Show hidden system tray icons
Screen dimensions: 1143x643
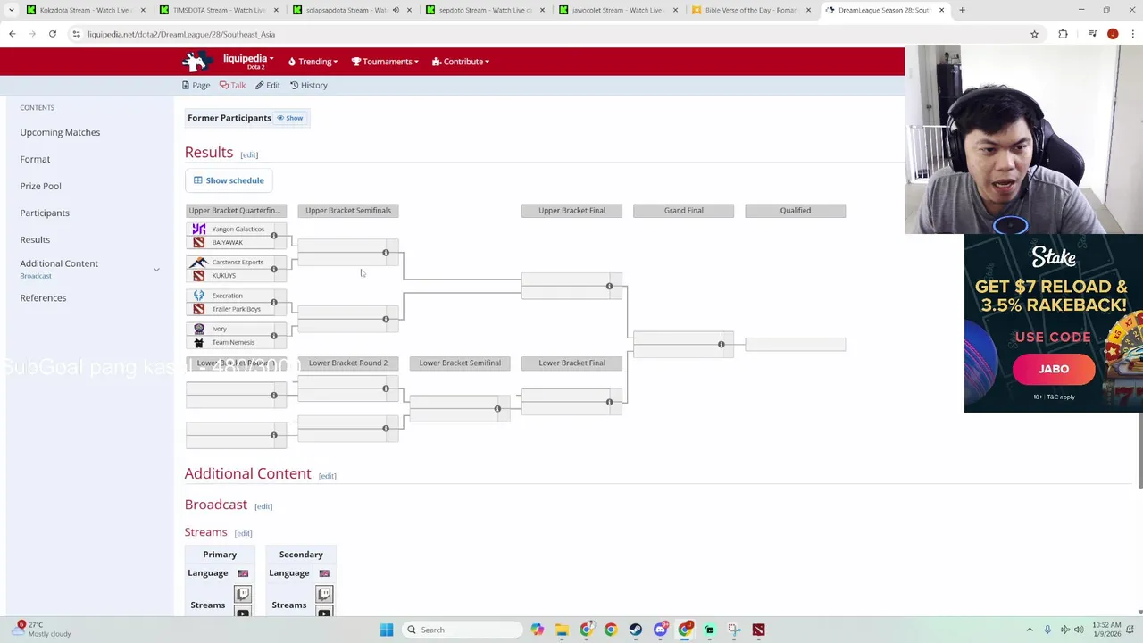point(1030,630)
